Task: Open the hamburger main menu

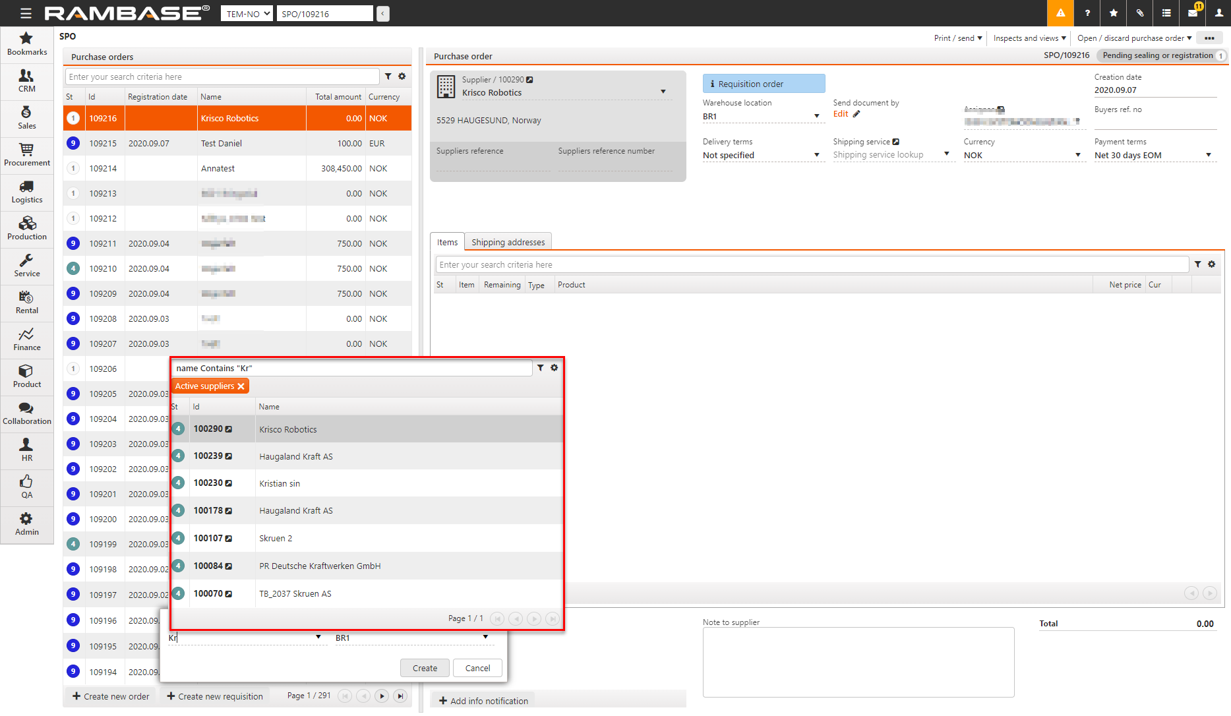Action: [26, 13]
